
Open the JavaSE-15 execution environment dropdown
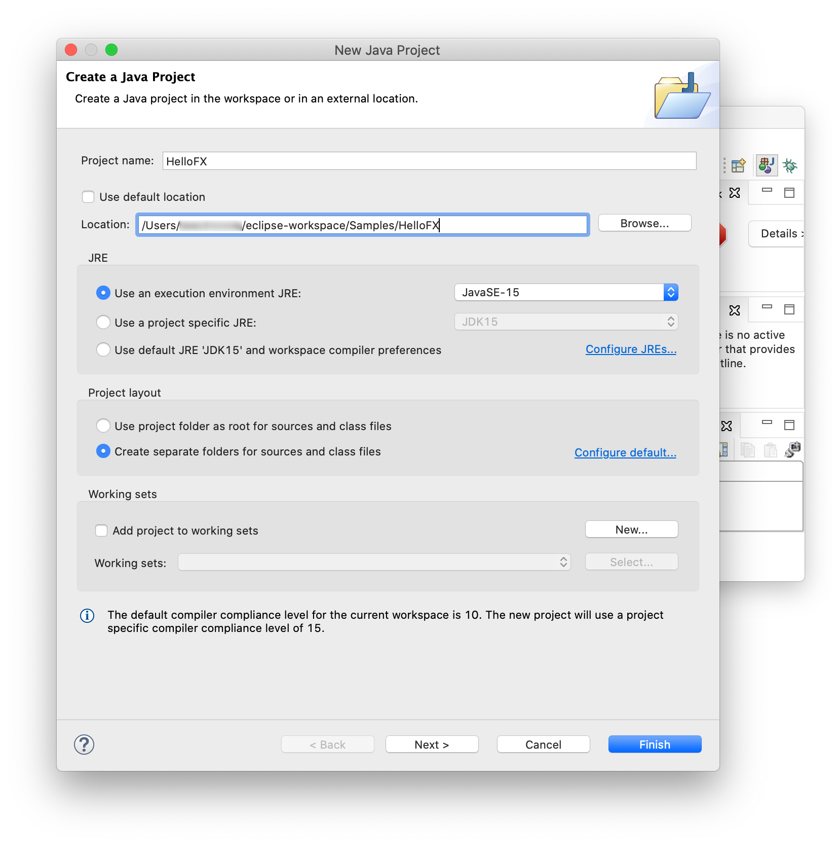pos(566,292)
